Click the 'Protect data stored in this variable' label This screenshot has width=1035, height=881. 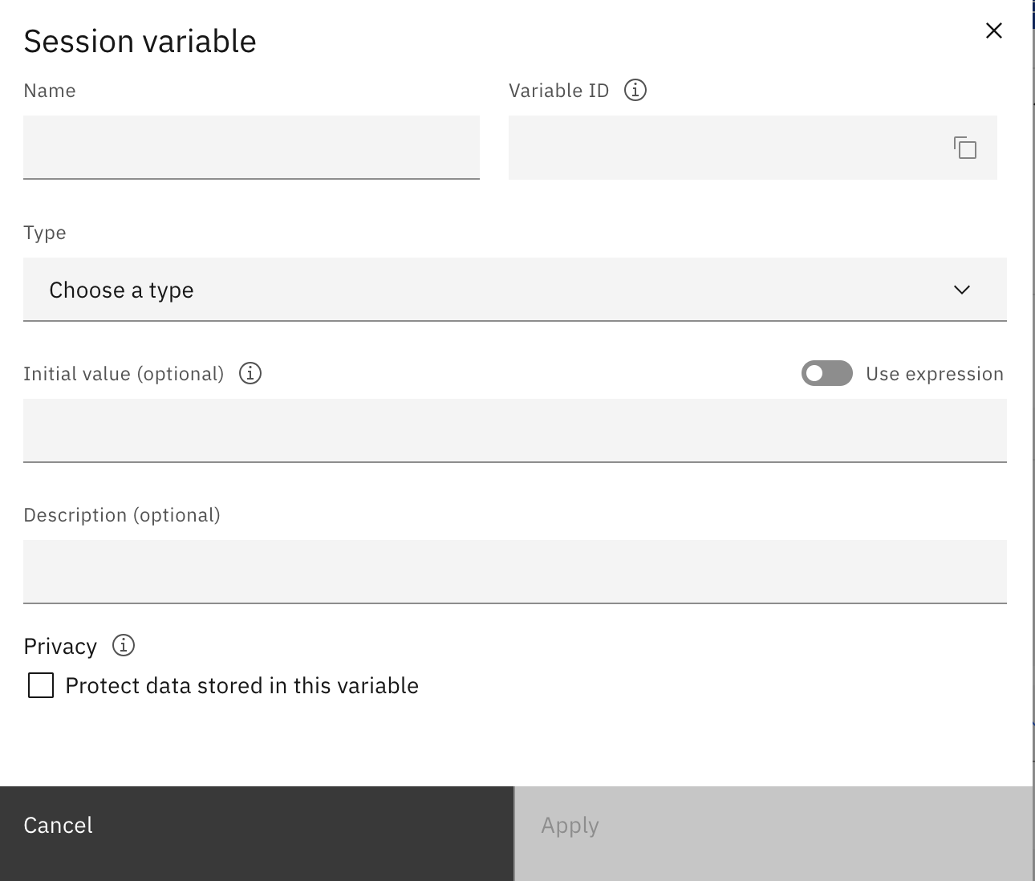(241, 686)
